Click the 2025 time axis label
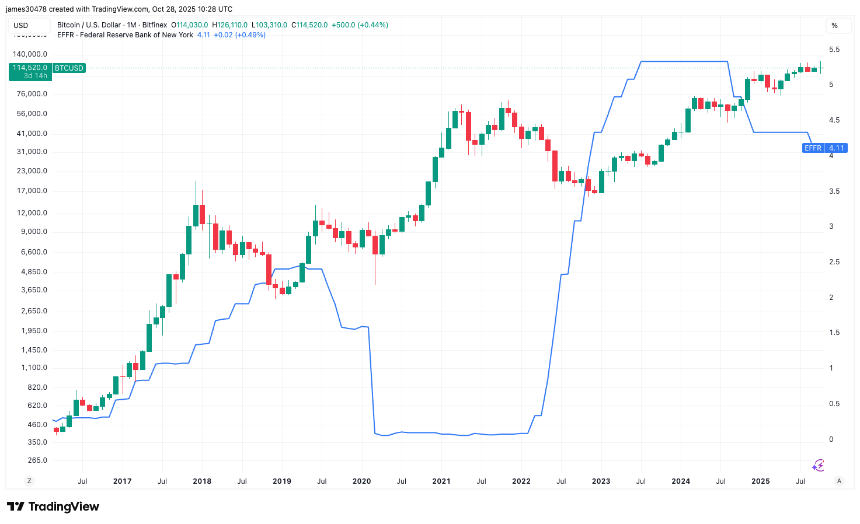This screenshot has width=860, height=524. click(760, 481)
